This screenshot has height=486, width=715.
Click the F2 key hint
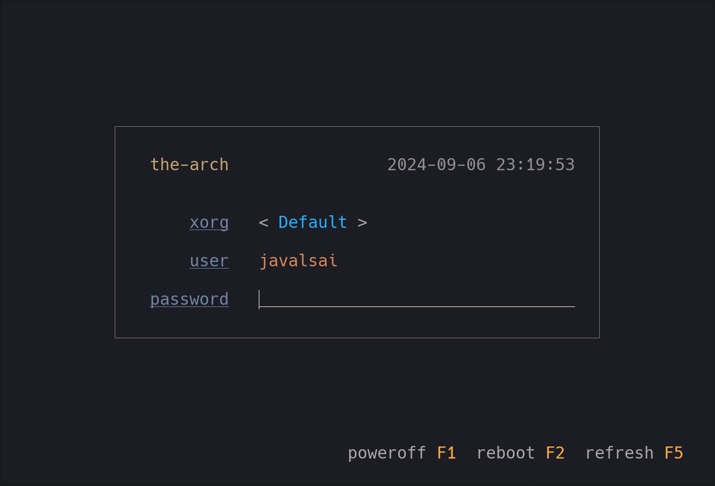pos(555,453)
